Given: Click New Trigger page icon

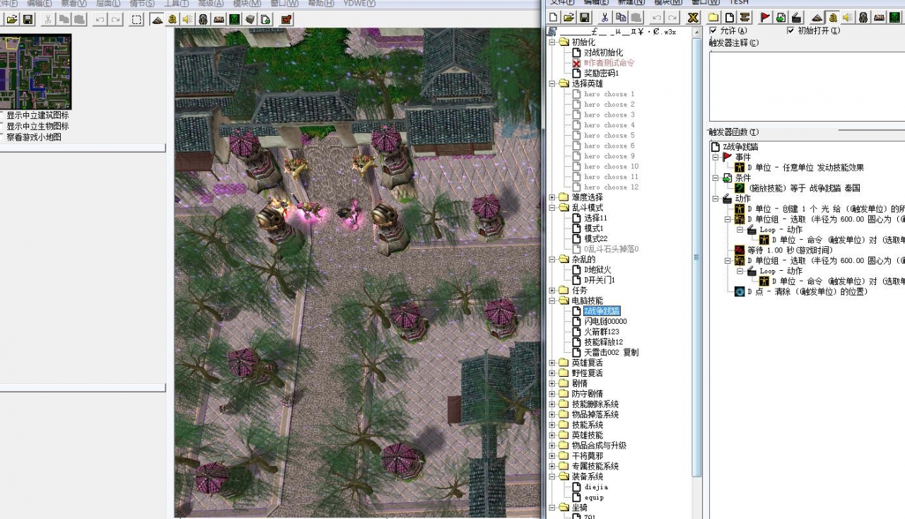Looking at the screenshot, I should point(729,18).
